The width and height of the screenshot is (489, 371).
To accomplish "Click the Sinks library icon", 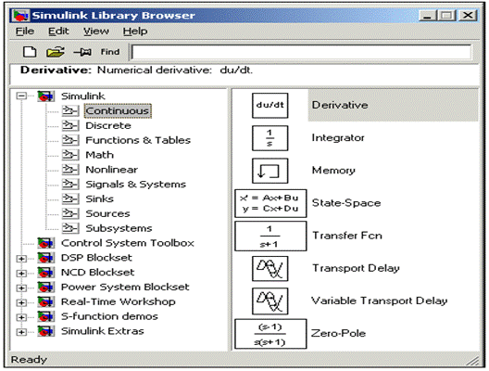I will 70,198.
